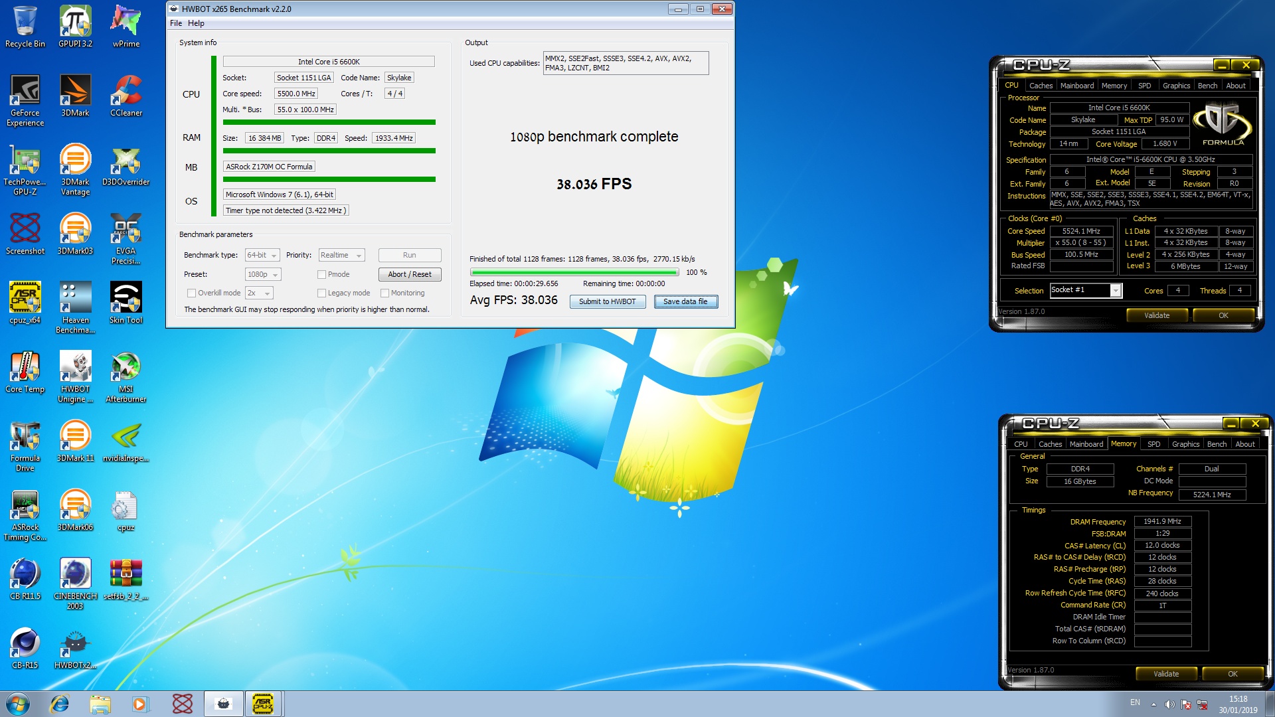Screen dimensions: 1275x717
Task: Open 3DMark11 desktop shortcut
Action: (x=75, y=441)
